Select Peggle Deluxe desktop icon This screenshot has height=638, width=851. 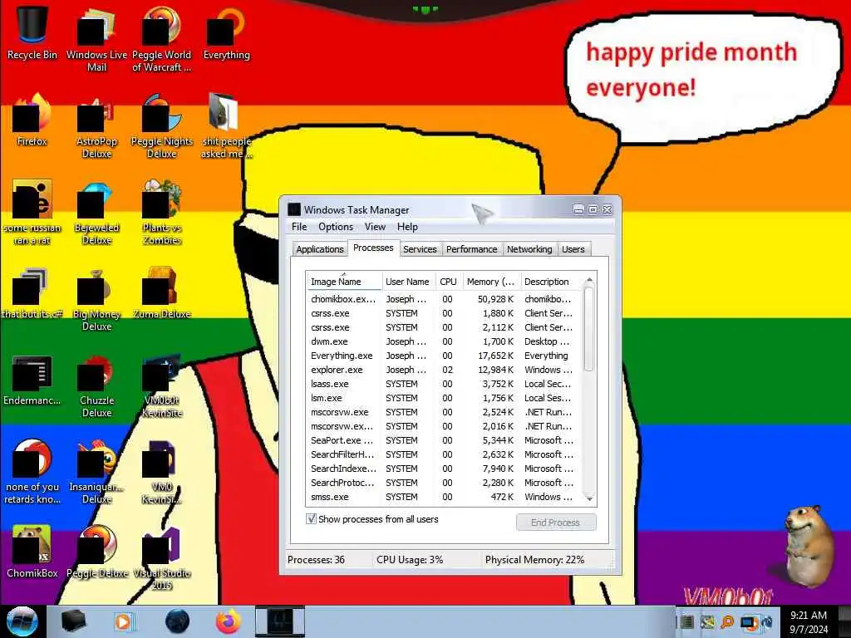pyautogui.click(x=96, y=552)
